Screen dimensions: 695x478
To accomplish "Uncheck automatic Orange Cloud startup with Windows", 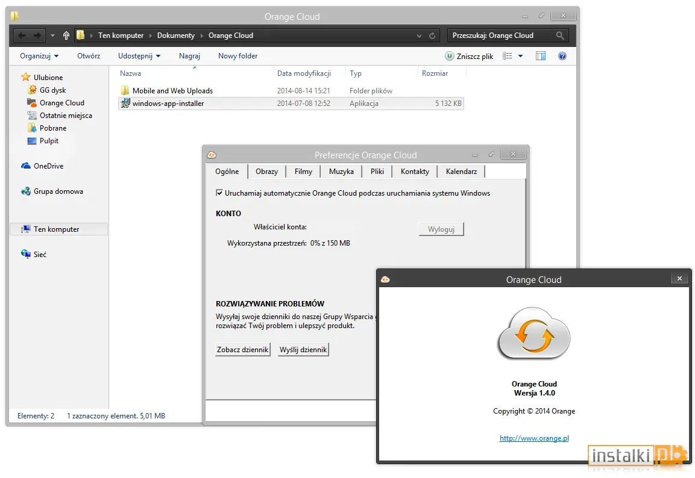I will point(219,193).
